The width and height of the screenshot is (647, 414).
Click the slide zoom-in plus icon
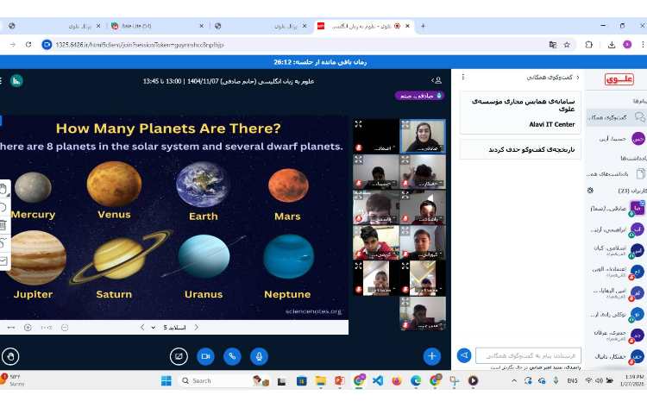coord(28,328)
